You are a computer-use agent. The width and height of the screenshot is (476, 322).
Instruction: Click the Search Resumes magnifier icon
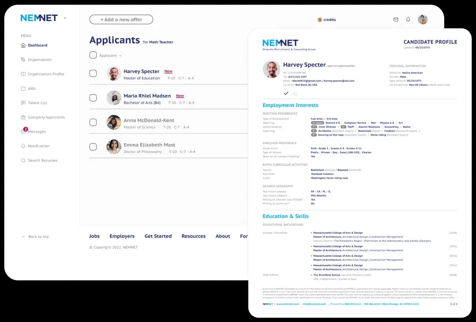[x=23, y=160]
